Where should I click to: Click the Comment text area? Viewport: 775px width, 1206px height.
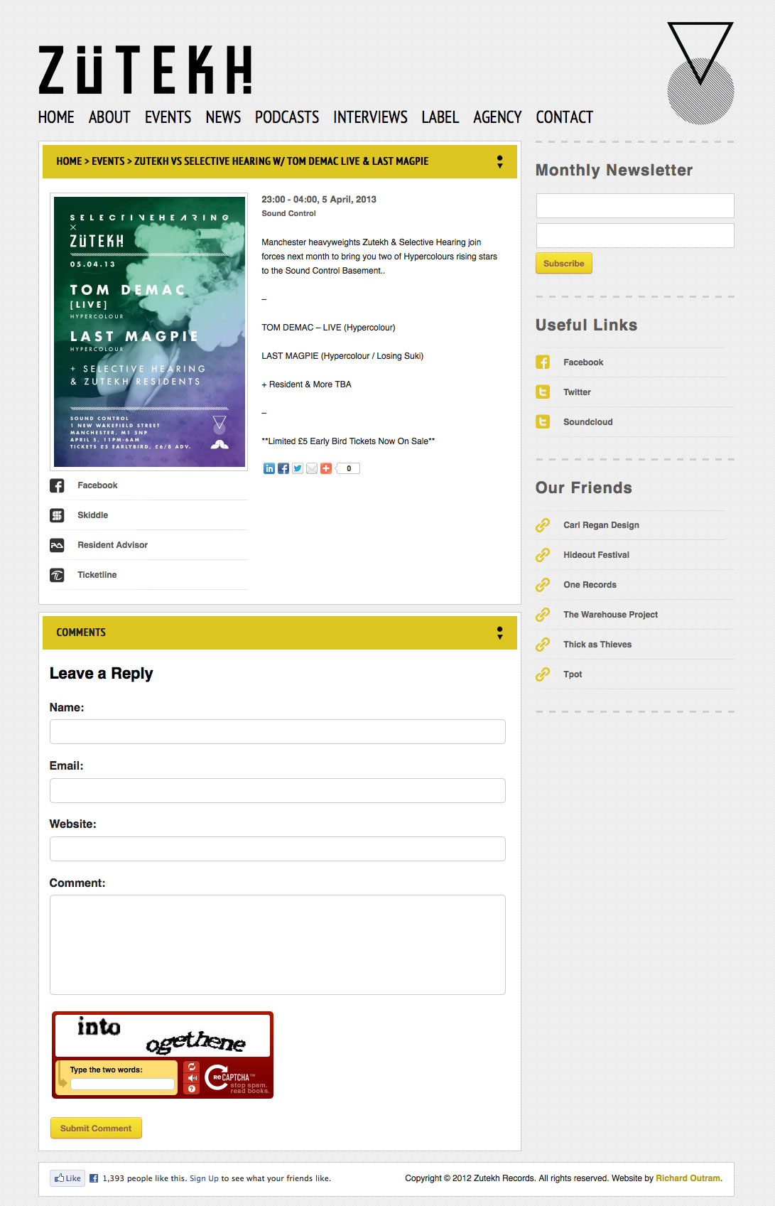coord(278,944)
